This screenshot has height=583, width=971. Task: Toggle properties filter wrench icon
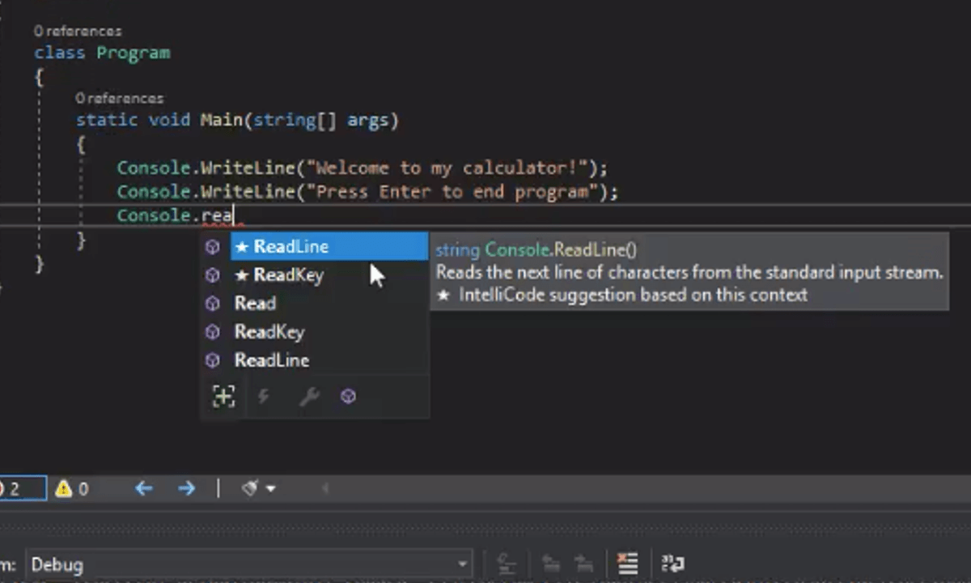(x=308, y=397)
